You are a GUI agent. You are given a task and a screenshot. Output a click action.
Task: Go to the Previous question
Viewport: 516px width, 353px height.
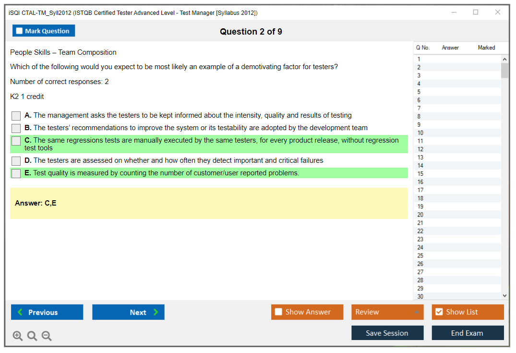click(x=47, y=312)
